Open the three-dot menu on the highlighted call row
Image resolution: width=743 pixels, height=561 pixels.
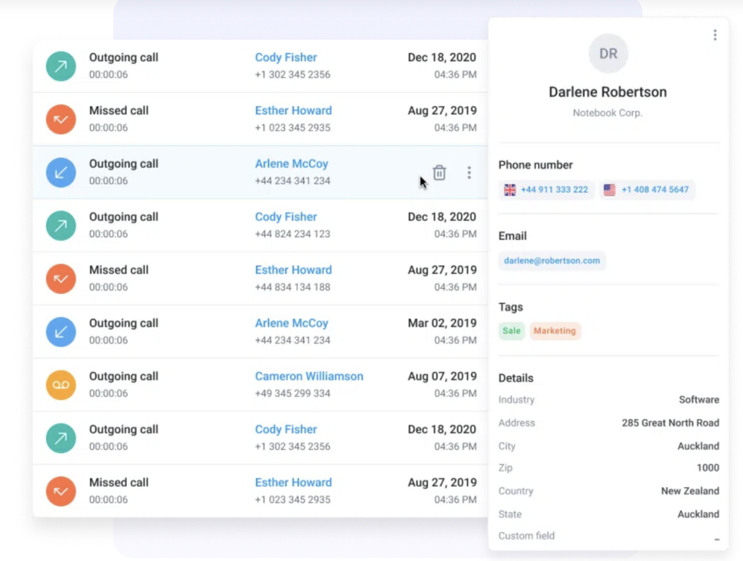(x=469, y=172)
